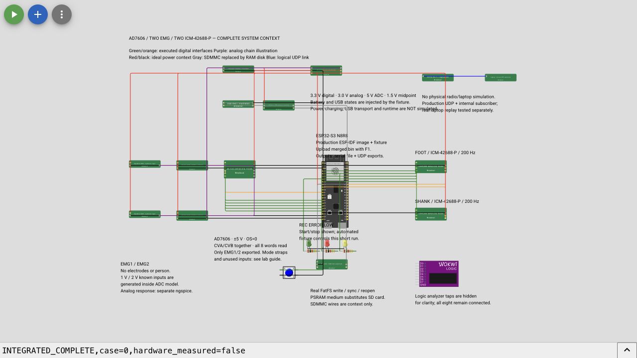The width and height of the screenshot is (637, 358).
Task: Click the 'No physical radio/laptop simulation.' note
Action: coord(458,97)
